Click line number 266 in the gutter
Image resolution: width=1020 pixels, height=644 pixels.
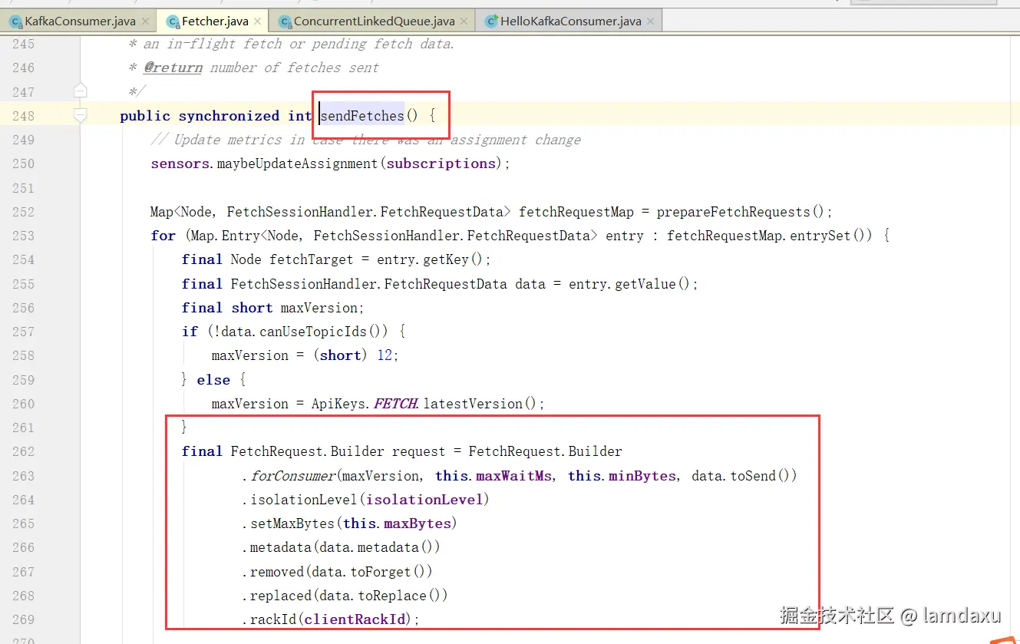23,547
